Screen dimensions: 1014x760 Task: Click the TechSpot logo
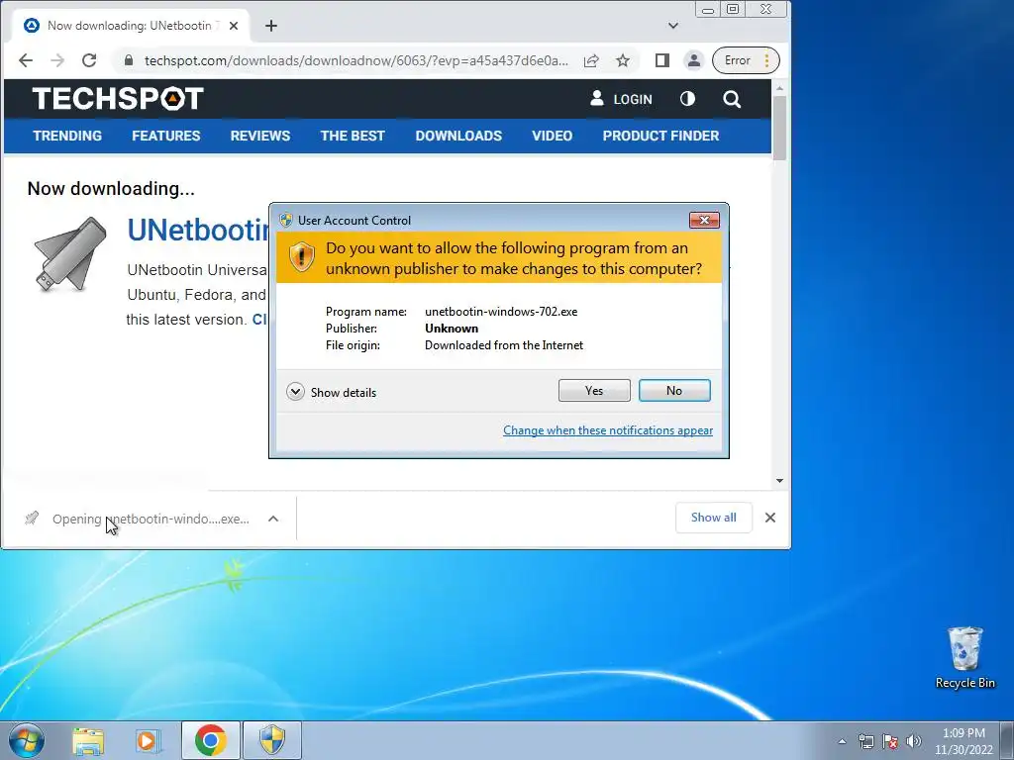tap(118, 99)
